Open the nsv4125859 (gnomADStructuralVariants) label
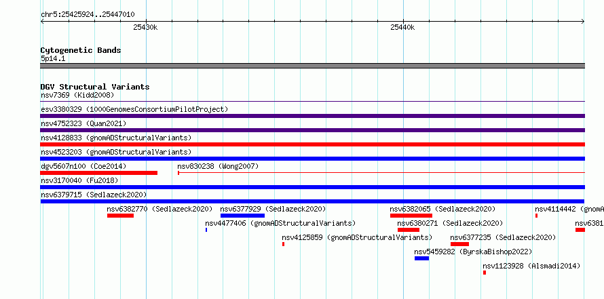604x299 pixels. pyautogui.click(x=357, y=237)
